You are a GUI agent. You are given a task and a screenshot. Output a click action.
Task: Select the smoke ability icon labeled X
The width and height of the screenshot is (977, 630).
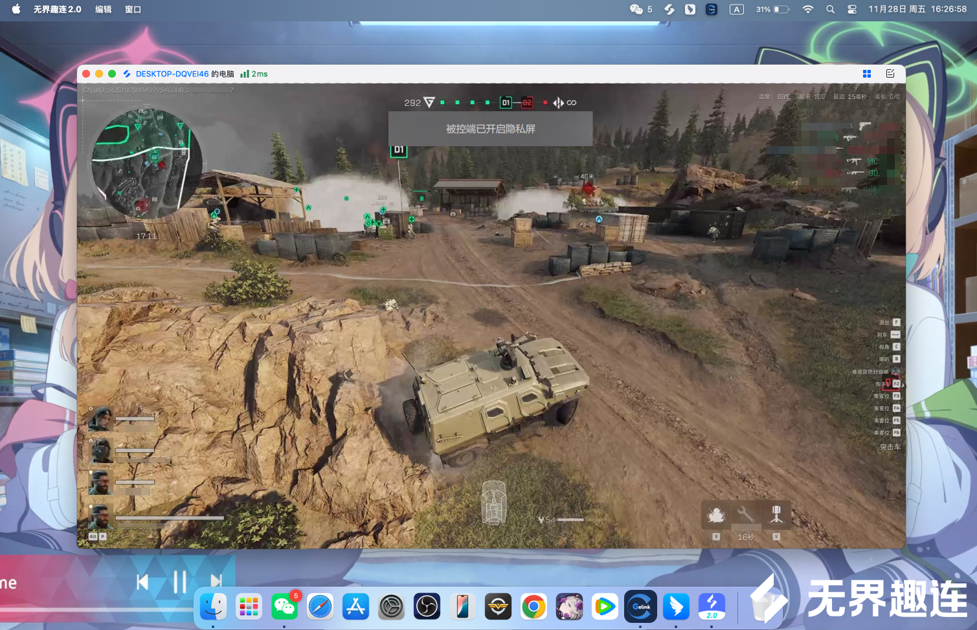pos(716,516)
